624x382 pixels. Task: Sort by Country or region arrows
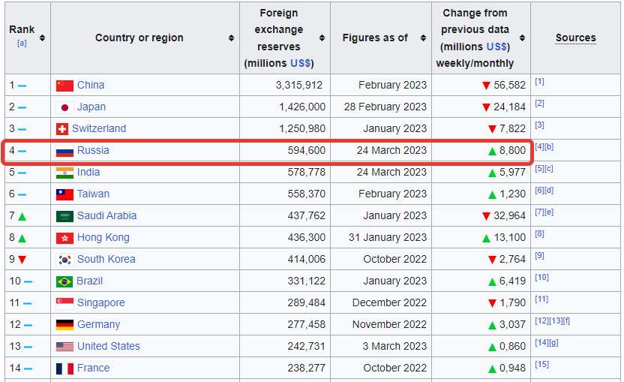(x=231, y=38)
